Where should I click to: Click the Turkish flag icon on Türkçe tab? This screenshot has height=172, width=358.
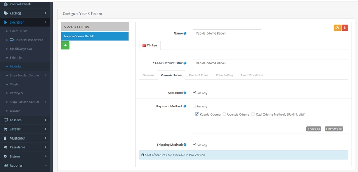[x=145, y=46]
